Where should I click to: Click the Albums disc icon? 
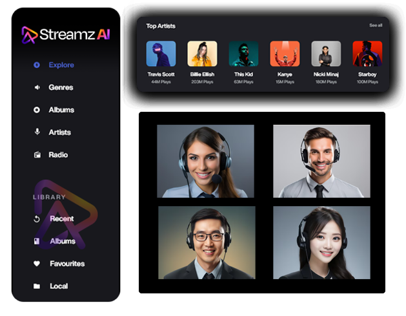coord(37,110)
